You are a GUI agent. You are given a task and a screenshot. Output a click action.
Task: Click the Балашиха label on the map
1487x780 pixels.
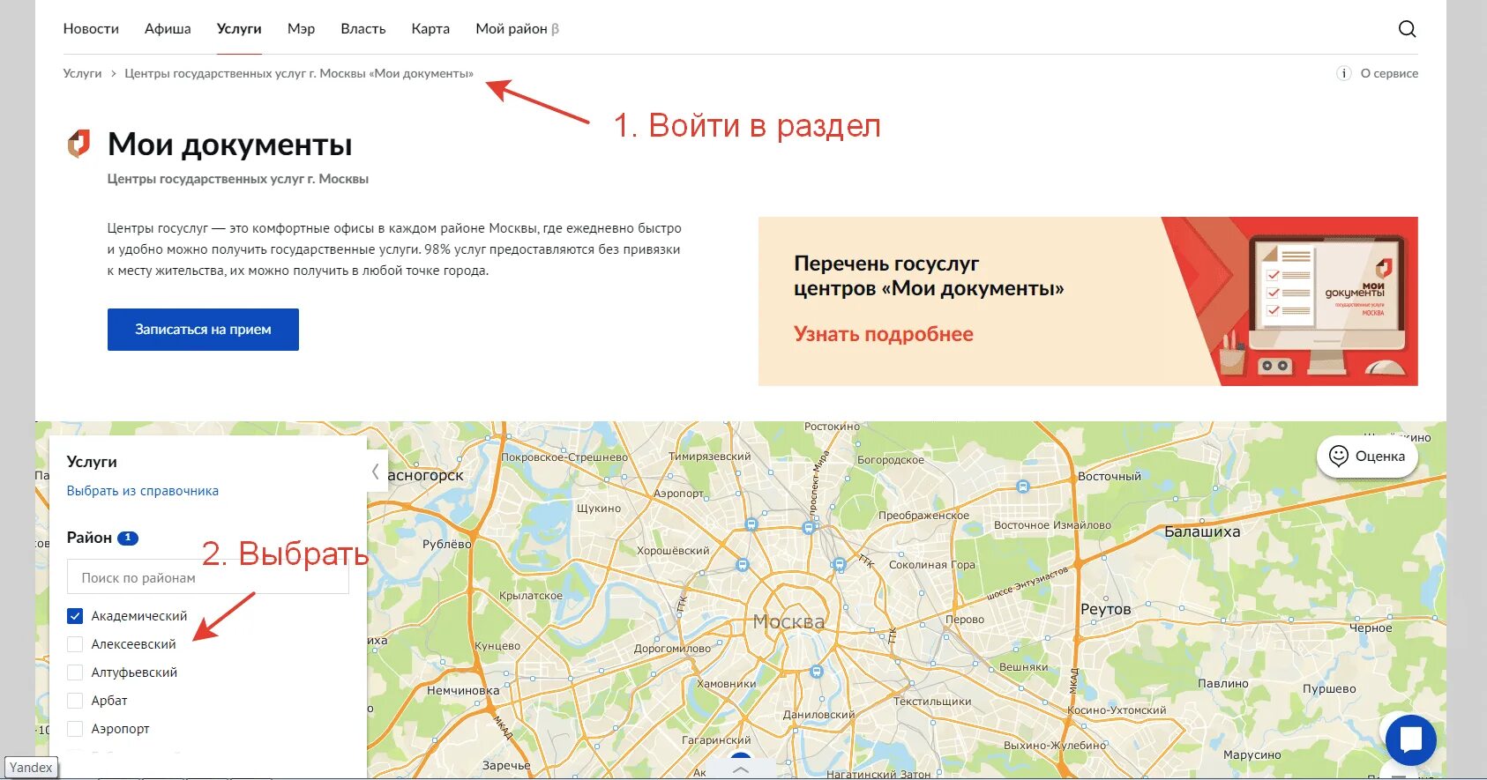coord(1202,531)
